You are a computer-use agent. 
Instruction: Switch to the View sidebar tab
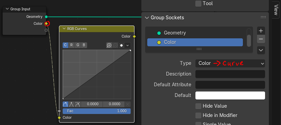click(x=276, y=9)
